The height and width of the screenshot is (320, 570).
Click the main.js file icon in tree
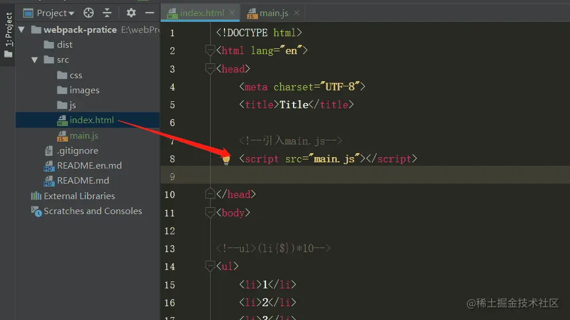(x=62, y=136)
